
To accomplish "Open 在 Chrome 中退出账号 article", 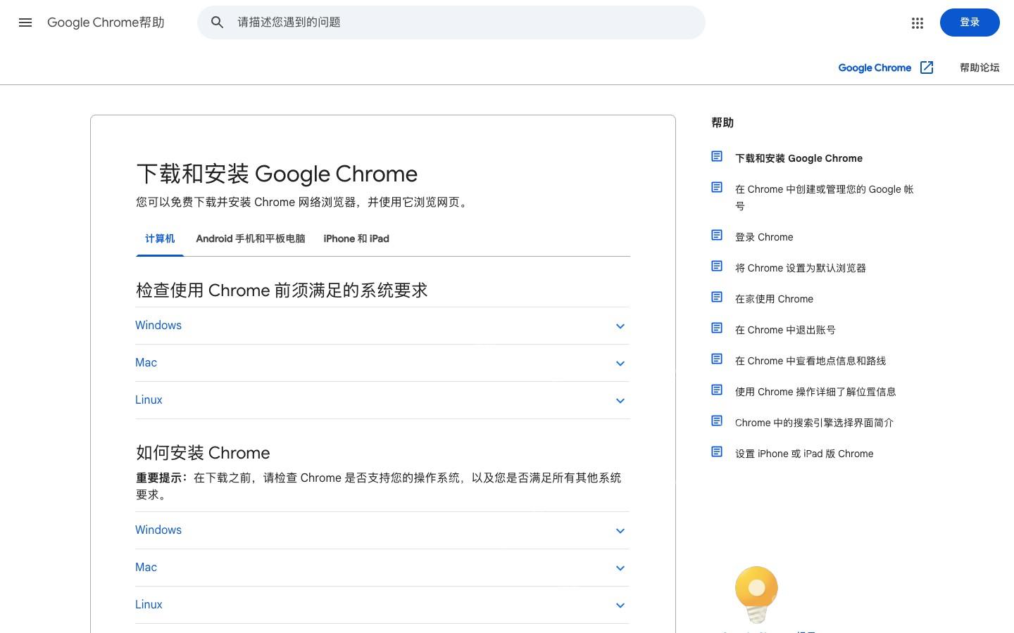I will point(785,330).
